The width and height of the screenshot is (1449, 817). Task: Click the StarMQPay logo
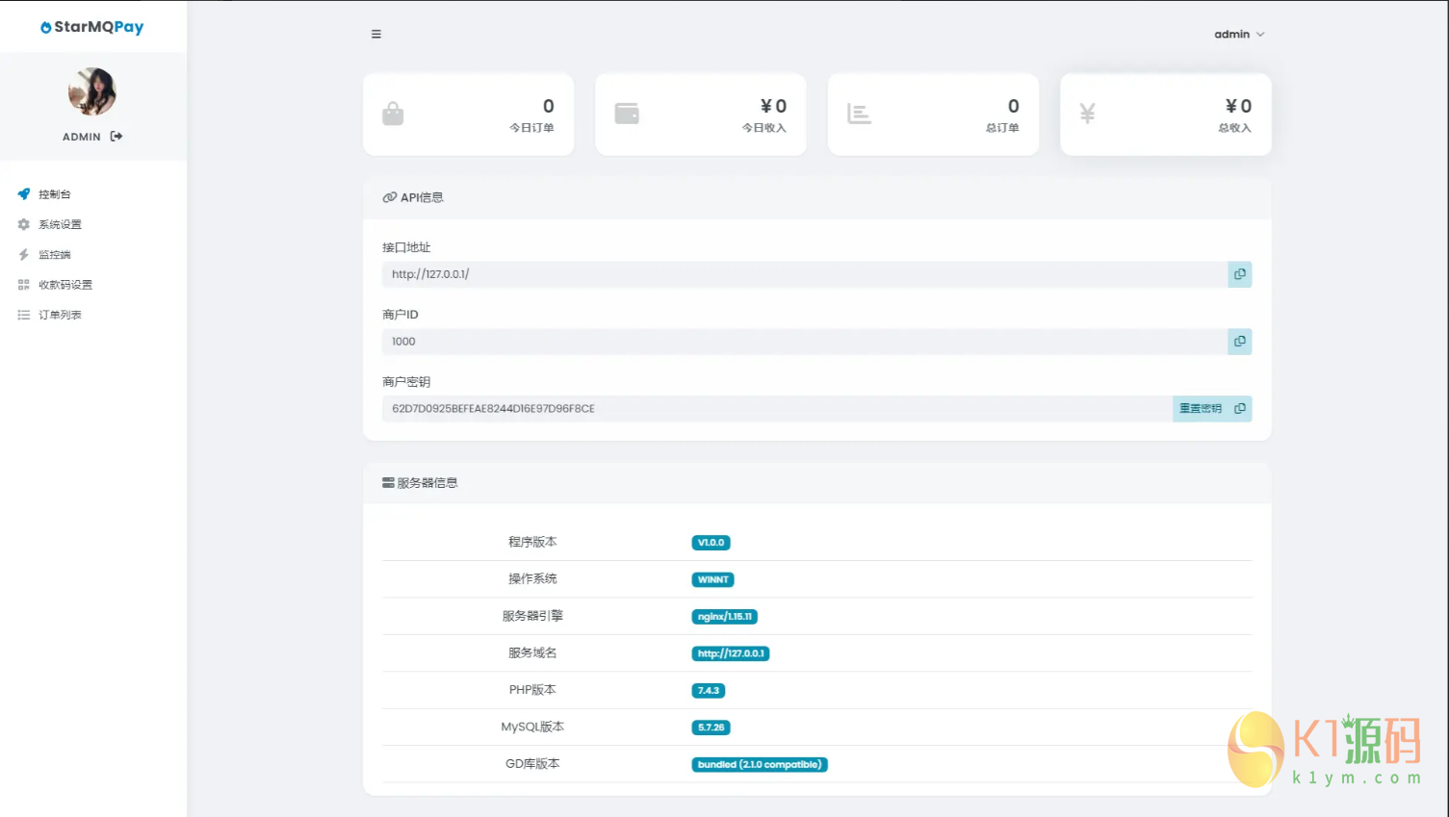(x=92, y=27)
